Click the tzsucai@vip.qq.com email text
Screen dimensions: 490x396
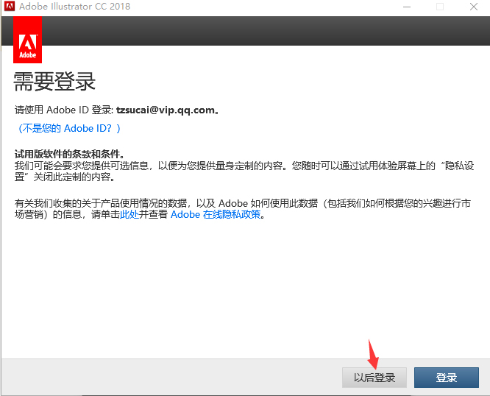point(166,110)
